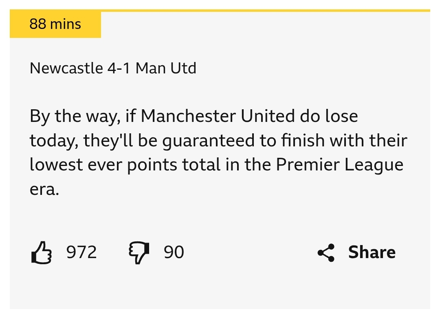Click the yellow line atop the post
The width and height of the screenshot is (440, 327).
click(x=265, y=11)
